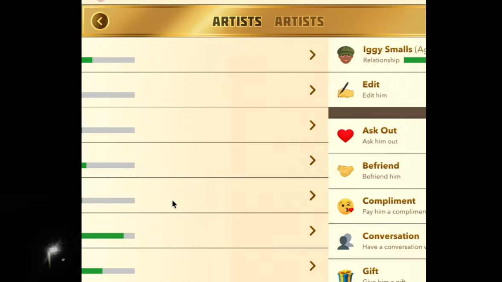Click the "Have a conversation" subtitle text

click(x=392, y=247)
